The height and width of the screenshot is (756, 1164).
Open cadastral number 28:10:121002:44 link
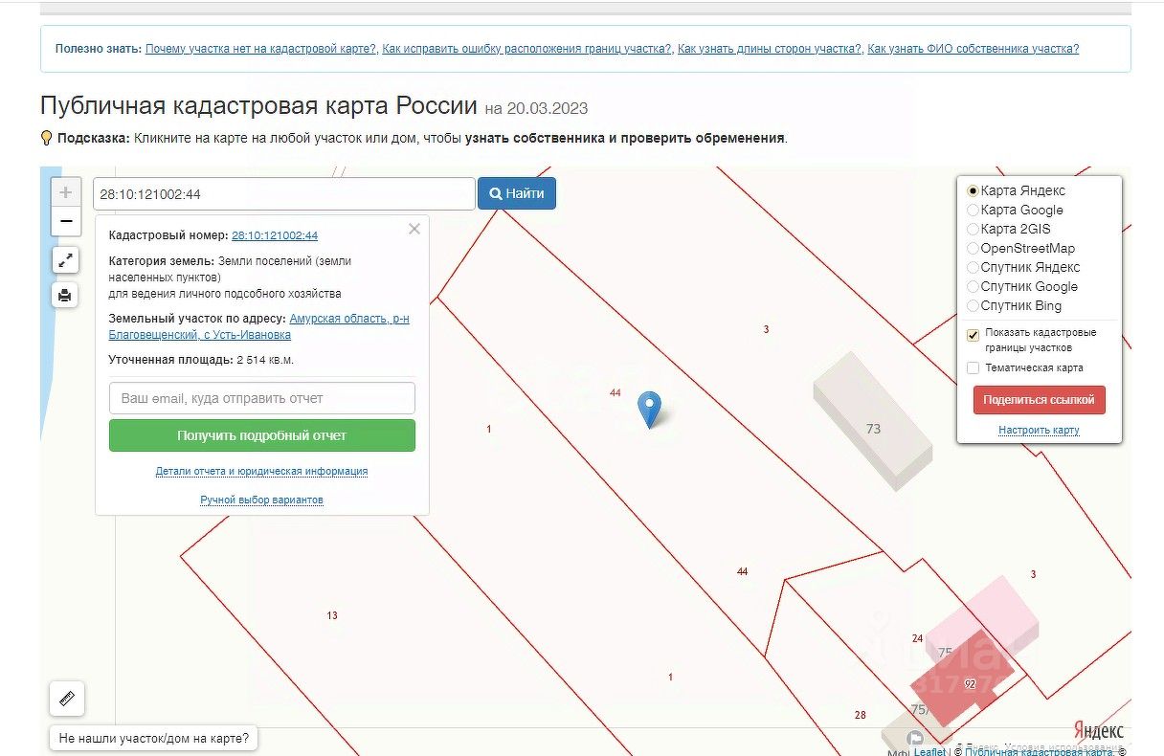(x=275, y=235)
